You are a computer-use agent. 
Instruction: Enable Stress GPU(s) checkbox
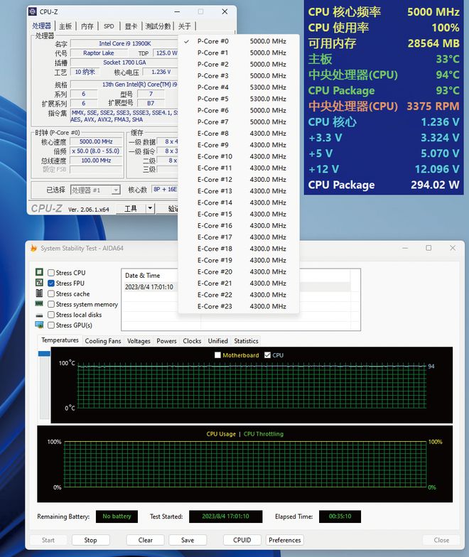click(x=51, y=325)
